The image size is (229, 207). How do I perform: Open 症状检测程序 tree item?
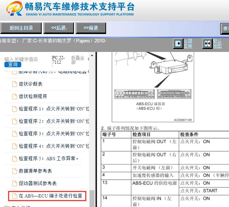33,96
